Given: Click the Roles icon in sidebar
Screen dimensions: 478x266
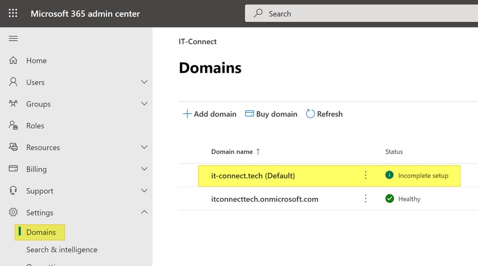Looking at the screenshot, I should pos(13,126).
